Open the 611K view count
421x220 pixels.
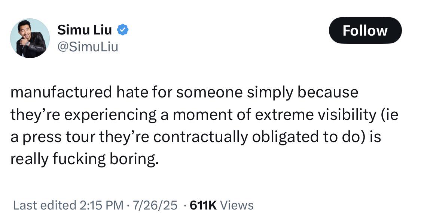[204, 205]
